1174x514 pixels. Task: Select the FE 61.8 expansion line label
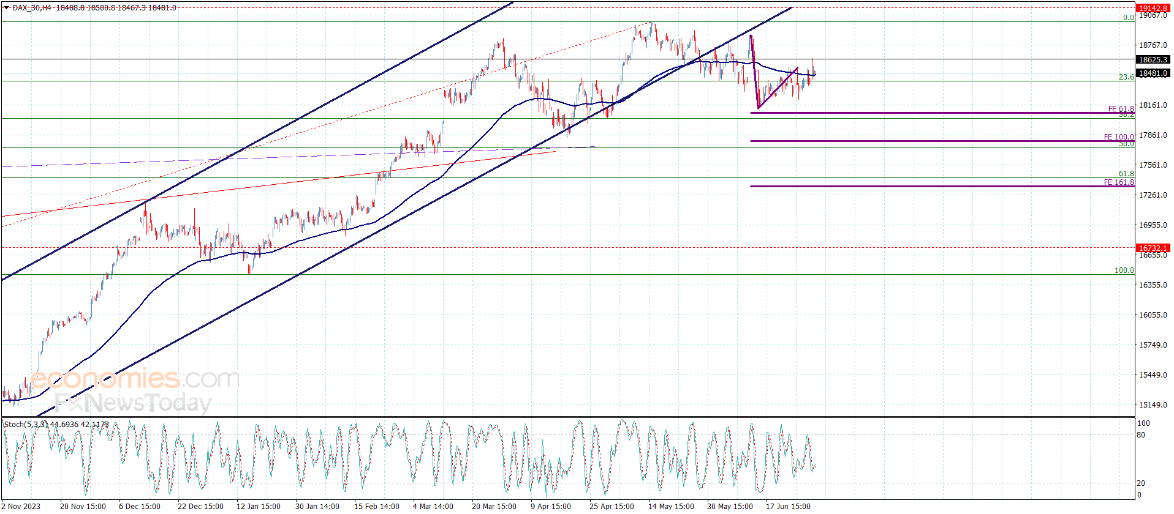[1121, 109]
